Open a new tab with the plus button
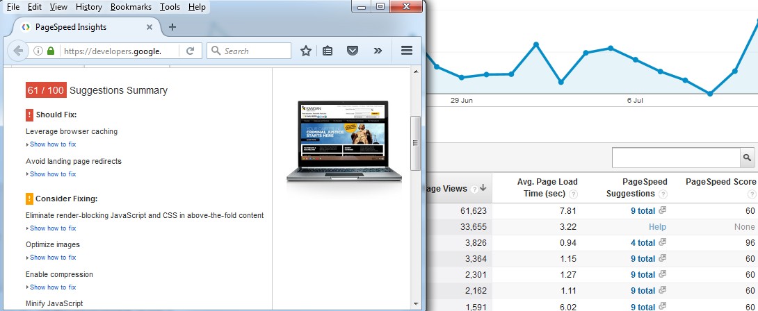 pos(172,27)
